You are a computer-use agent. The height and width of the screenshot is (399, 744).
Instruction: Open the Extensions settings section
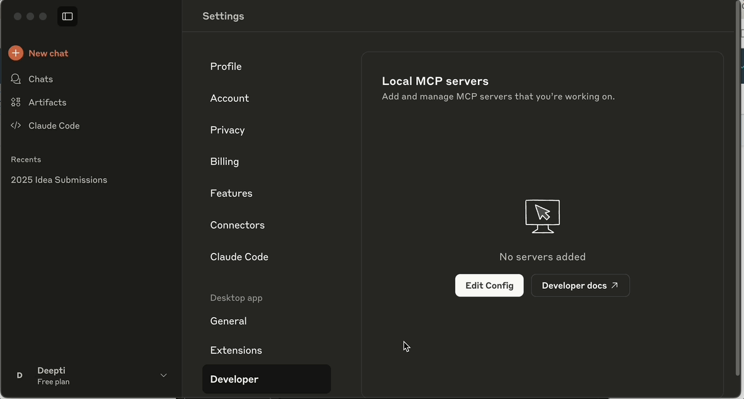point(236,350)
